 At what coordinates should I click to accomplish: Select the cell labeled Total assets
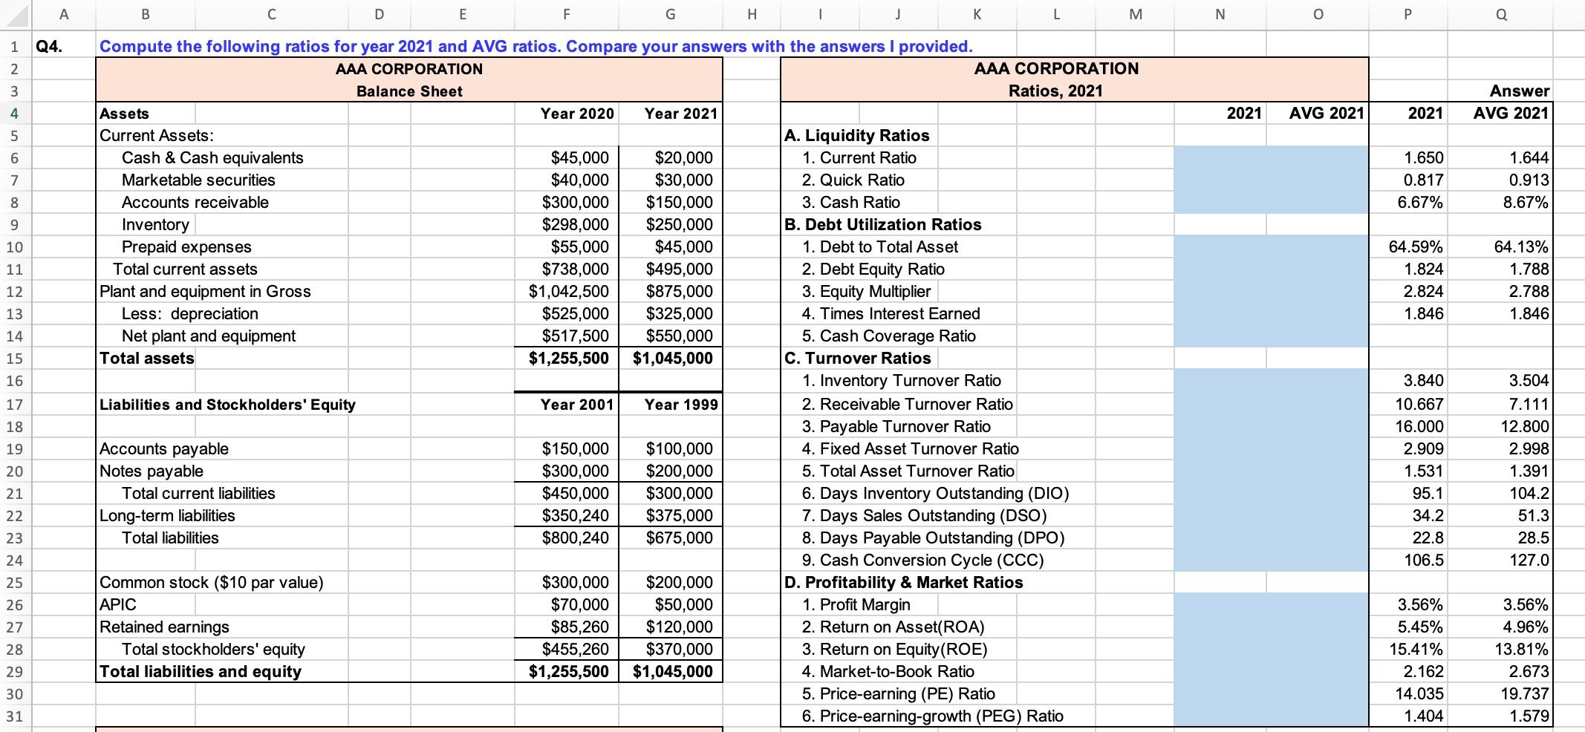tap(146, 358)
